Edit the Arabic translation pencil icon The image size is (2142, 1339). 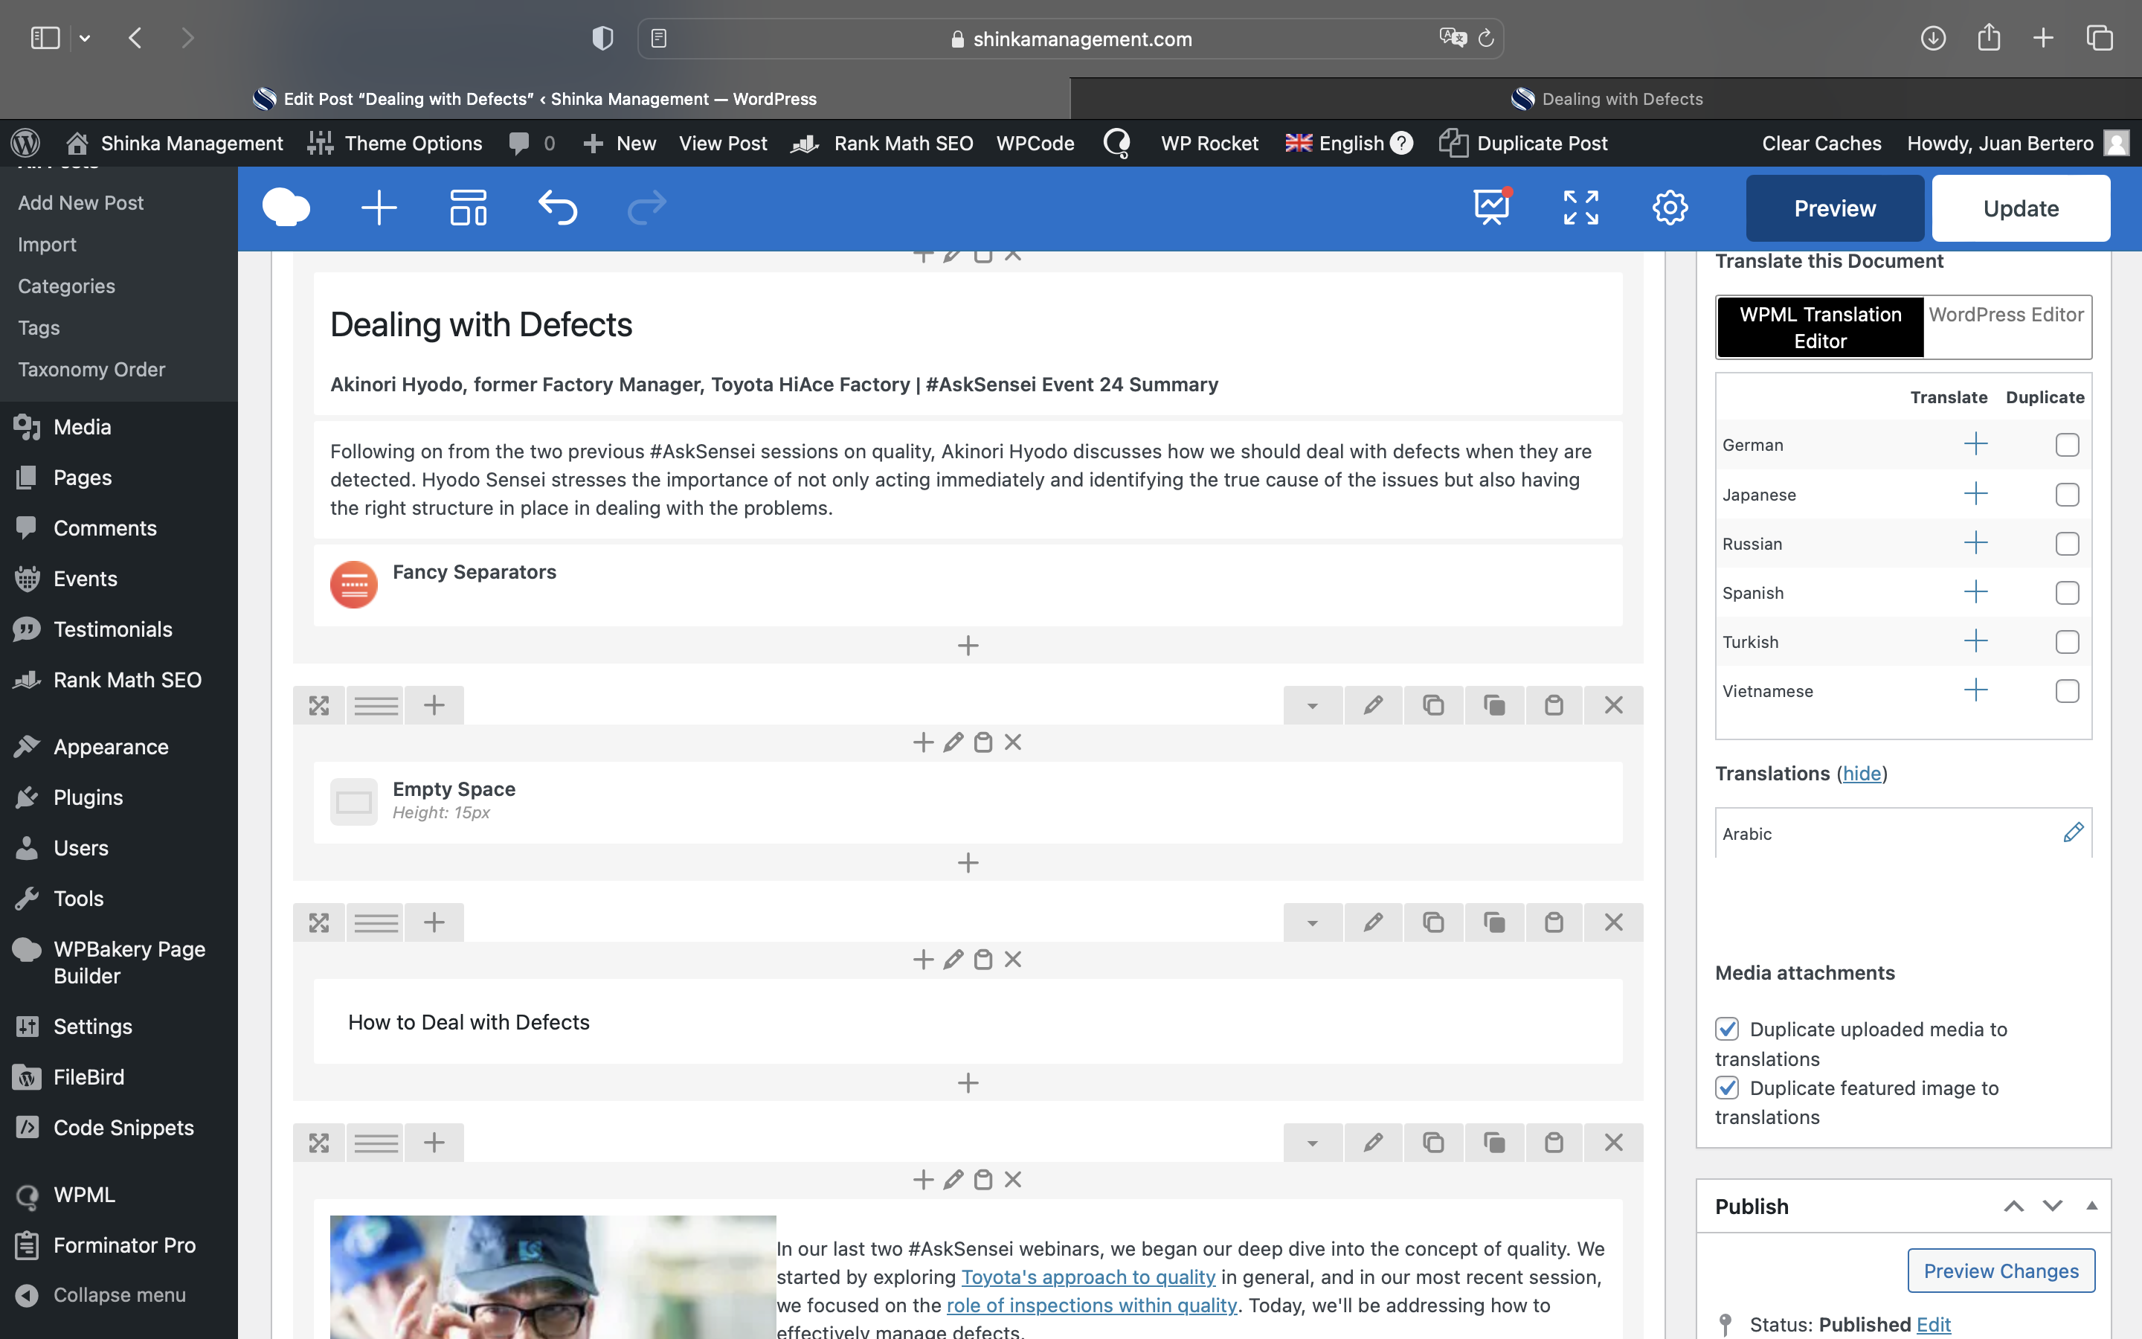click(2073, 832)
